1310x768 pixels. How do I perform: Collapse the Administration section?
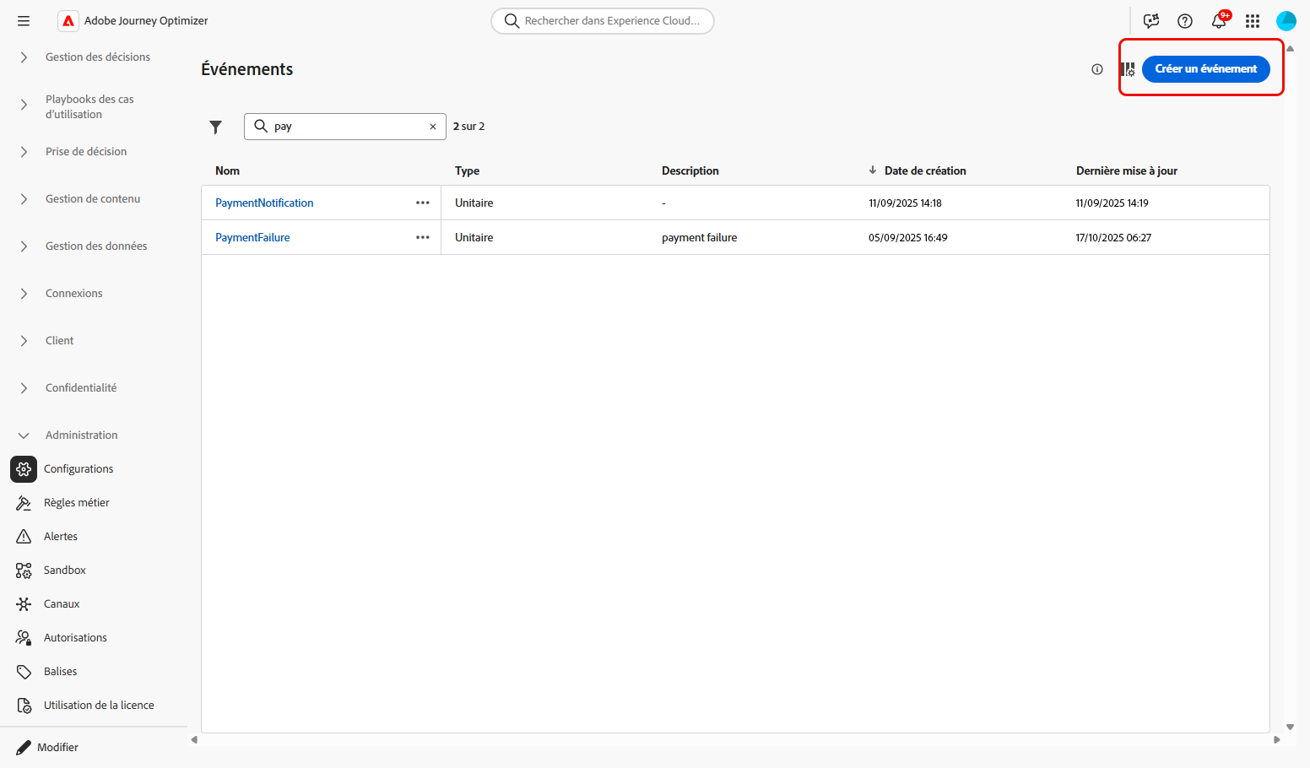(x=24, y=435)
